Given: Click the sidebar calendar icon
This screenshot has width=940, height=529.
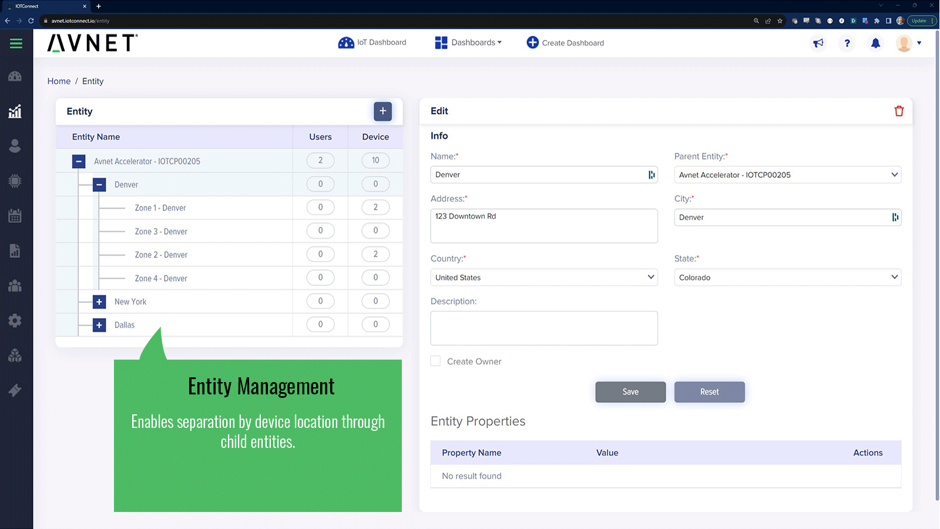Looking at the screenshot, I should (15, 216).
